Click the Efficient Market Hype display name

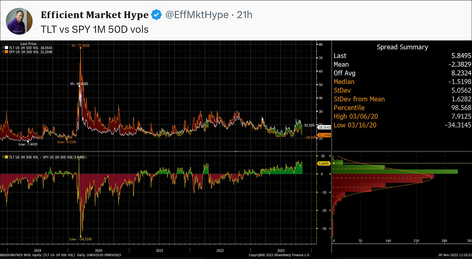point(95,15)
